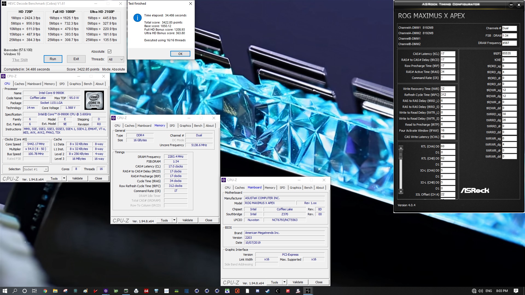
Task: Click CPU-Z Mainboard window title icon
Action: click(224, 180)
